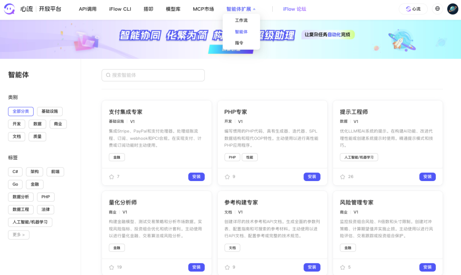Favorite the 量化分析师 agent via star
The width and height of the screenshot is (461, 275).
click(x=112, y=267)
